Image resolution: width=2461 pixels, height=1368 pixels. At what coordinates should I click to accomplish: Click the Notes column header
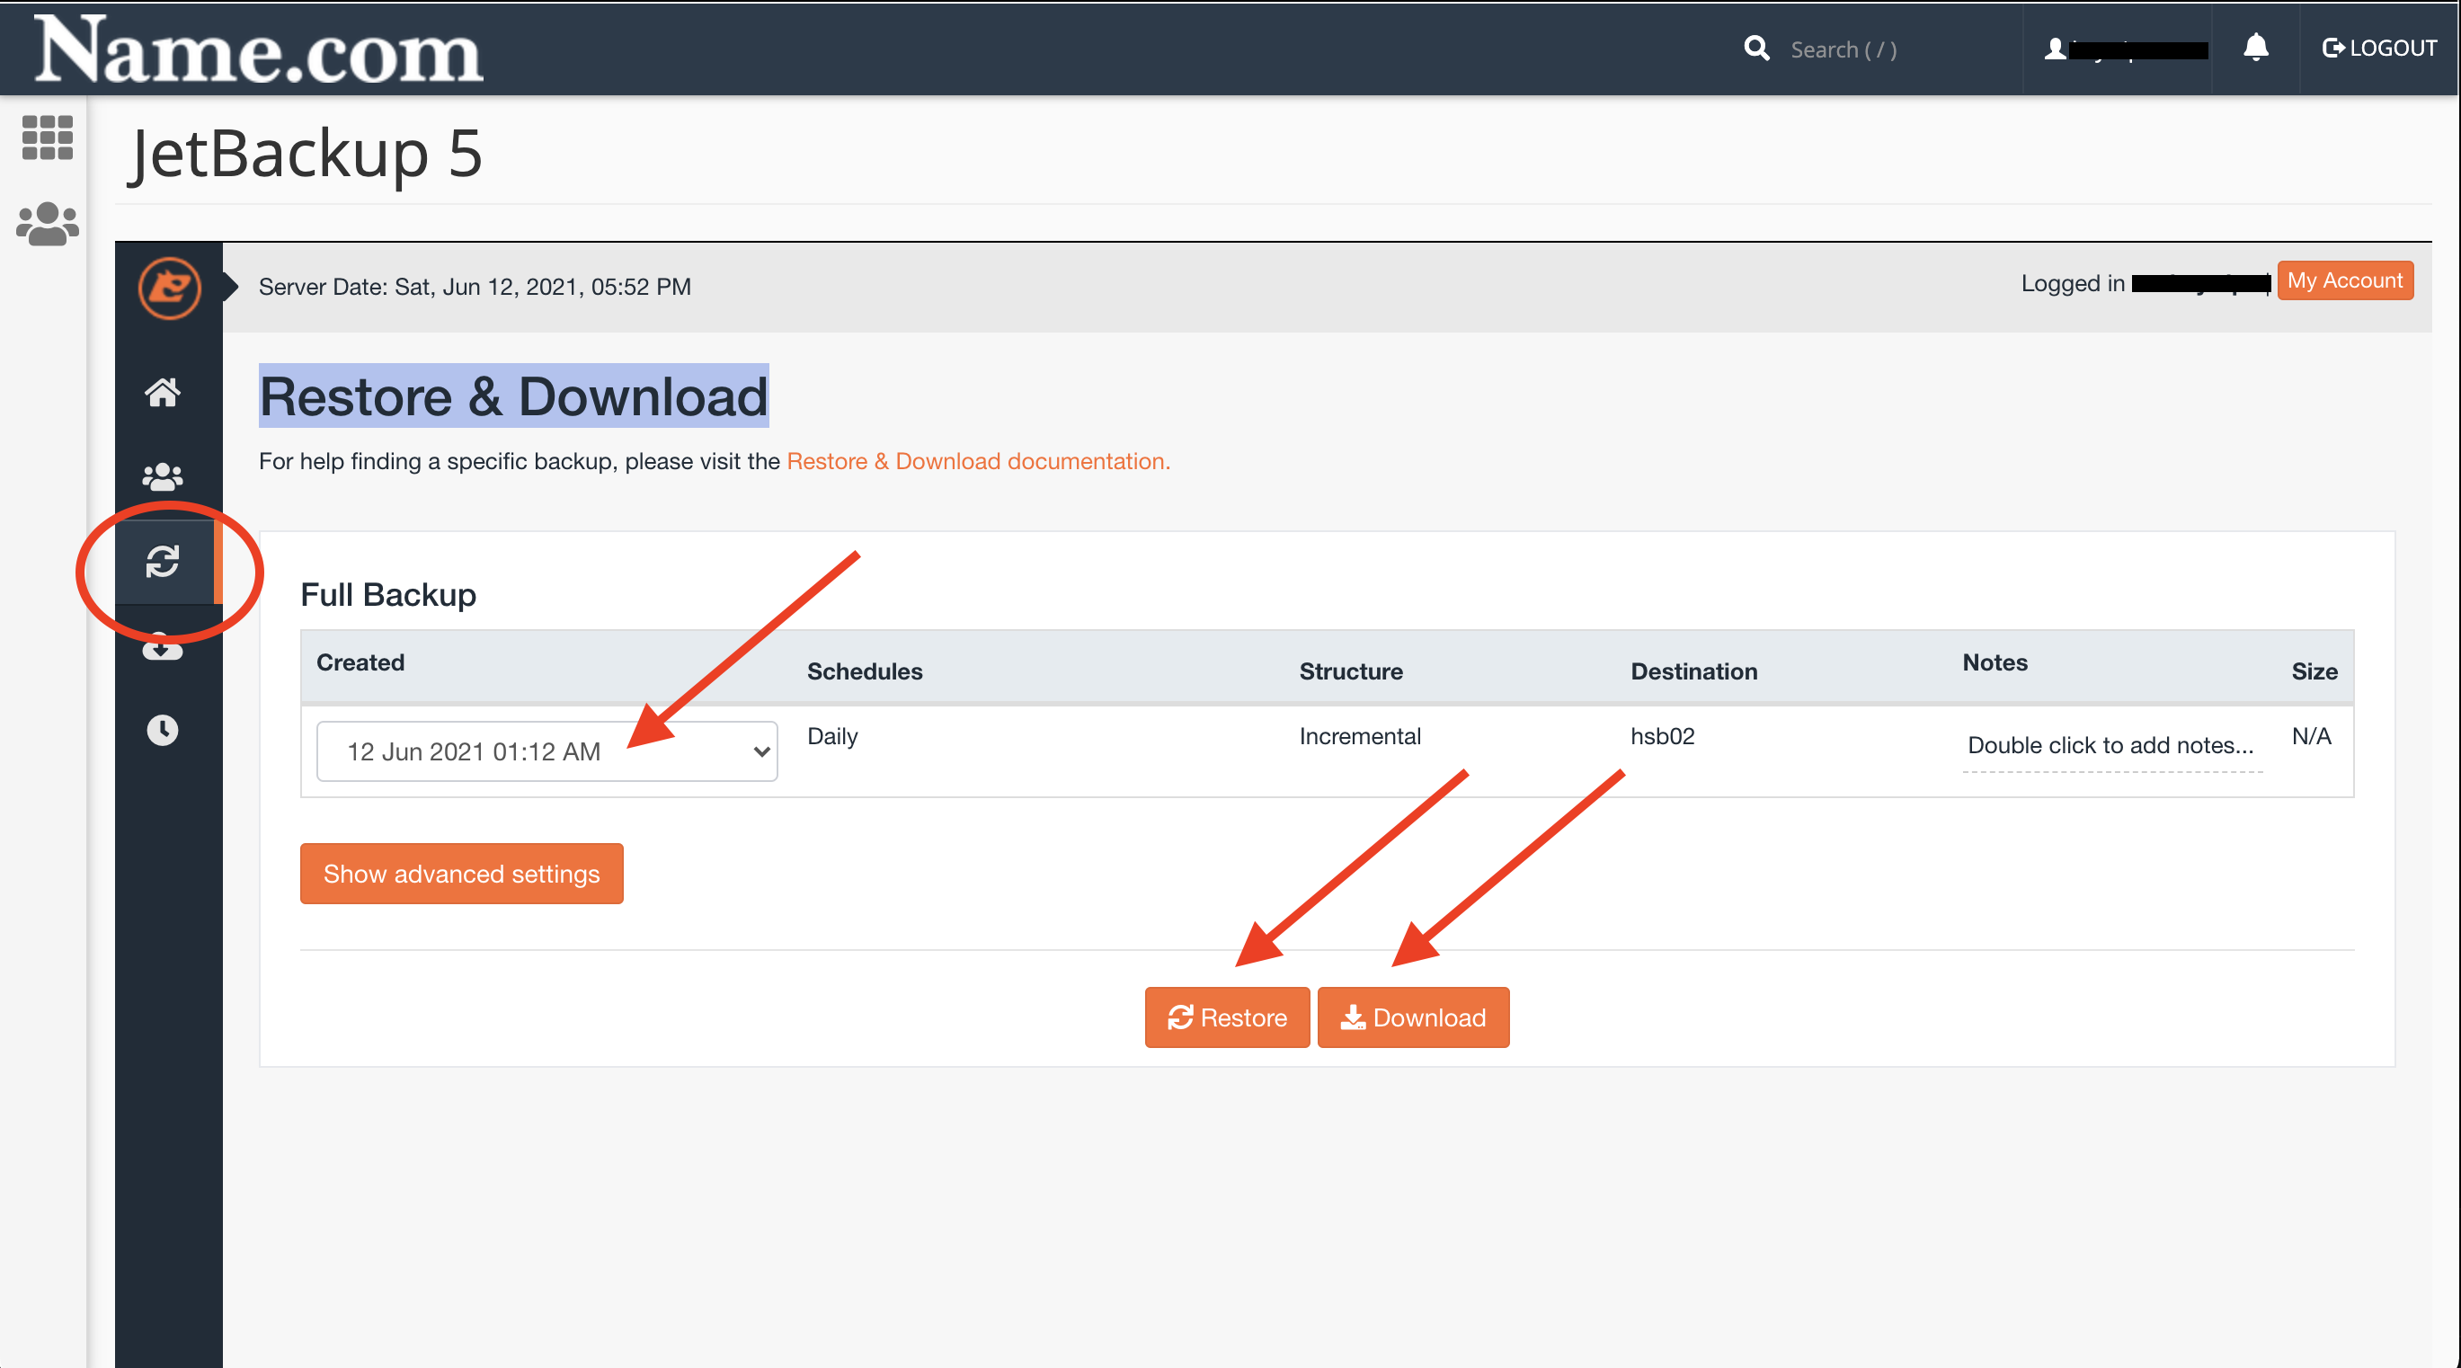click(1995, 662)
